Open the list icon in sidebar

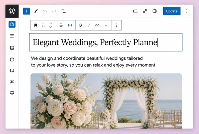click(12, 36)
